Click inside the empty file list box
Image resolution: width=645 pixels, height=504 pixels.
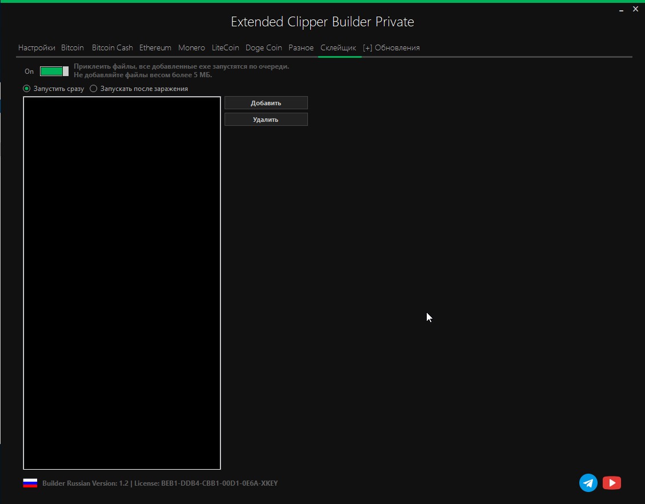(122, 283)
